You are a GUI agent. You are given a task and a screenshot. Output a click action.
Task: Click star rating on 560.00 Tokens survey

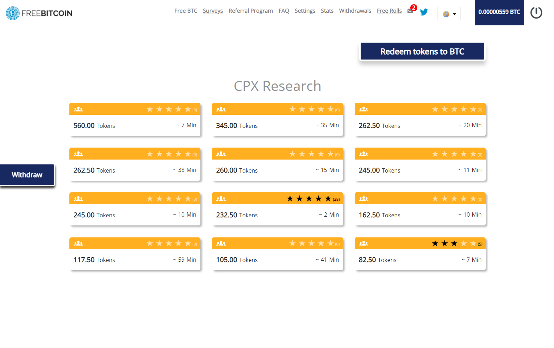point(172,109)
